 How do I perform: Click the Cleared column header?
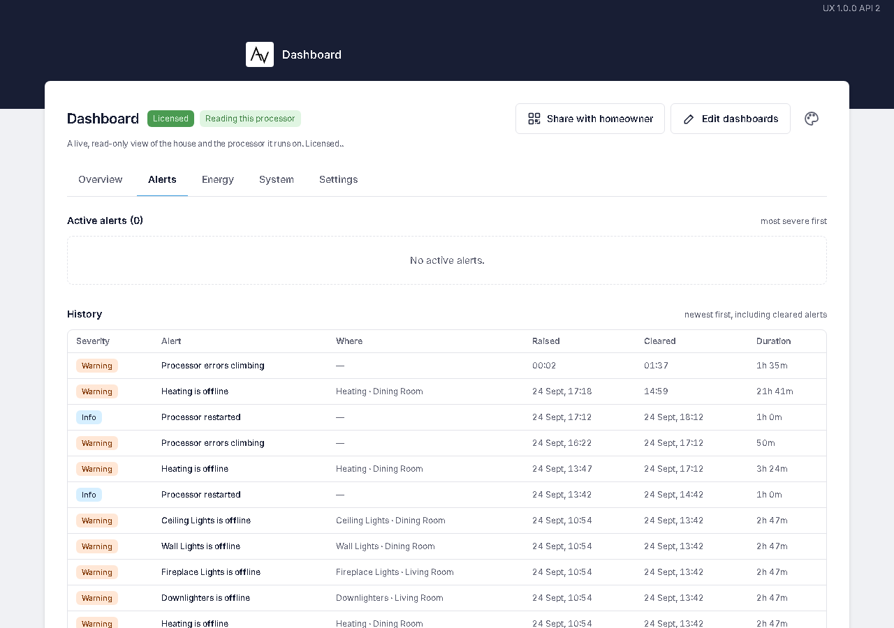(x=660, y=341)
